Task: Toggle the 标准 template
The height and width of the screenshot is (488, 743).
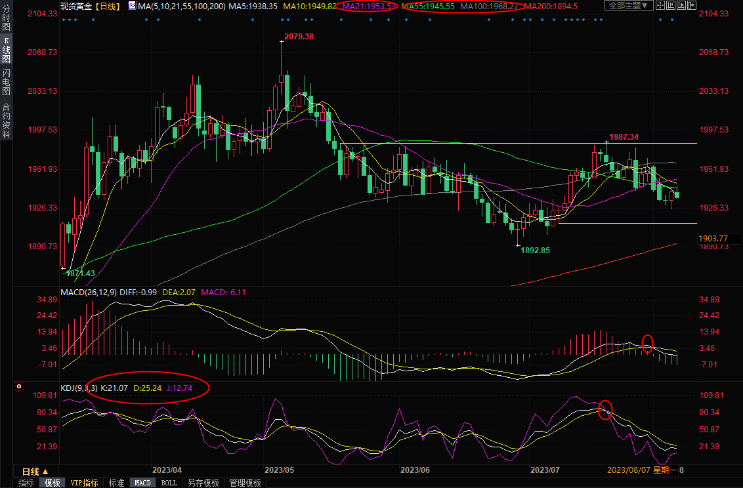Action: (116, 483)
